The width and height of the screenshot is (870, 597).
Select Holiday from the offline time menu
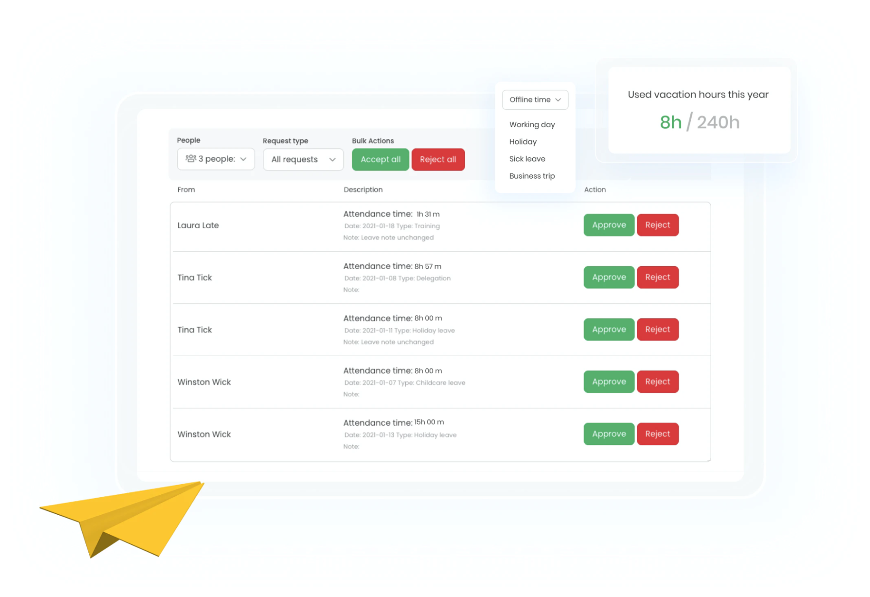click(x=523, y=142)
